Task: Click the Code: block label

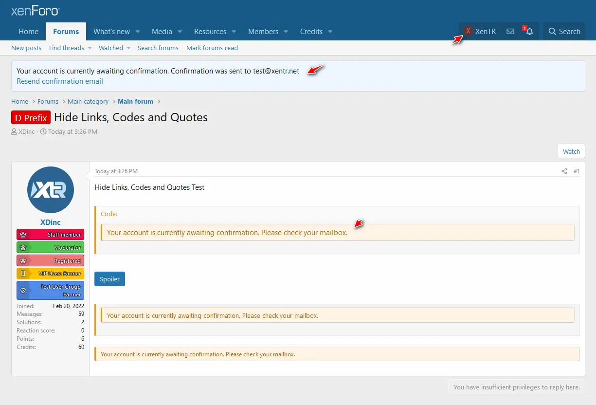Action: tap(109, 214)
